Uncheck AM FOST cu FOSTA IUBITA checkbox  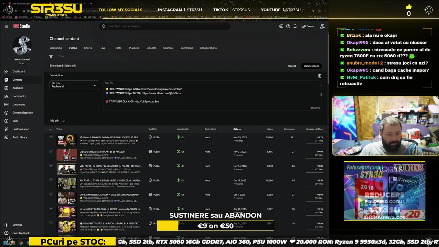pyautogui.click(x=51, y=180)
